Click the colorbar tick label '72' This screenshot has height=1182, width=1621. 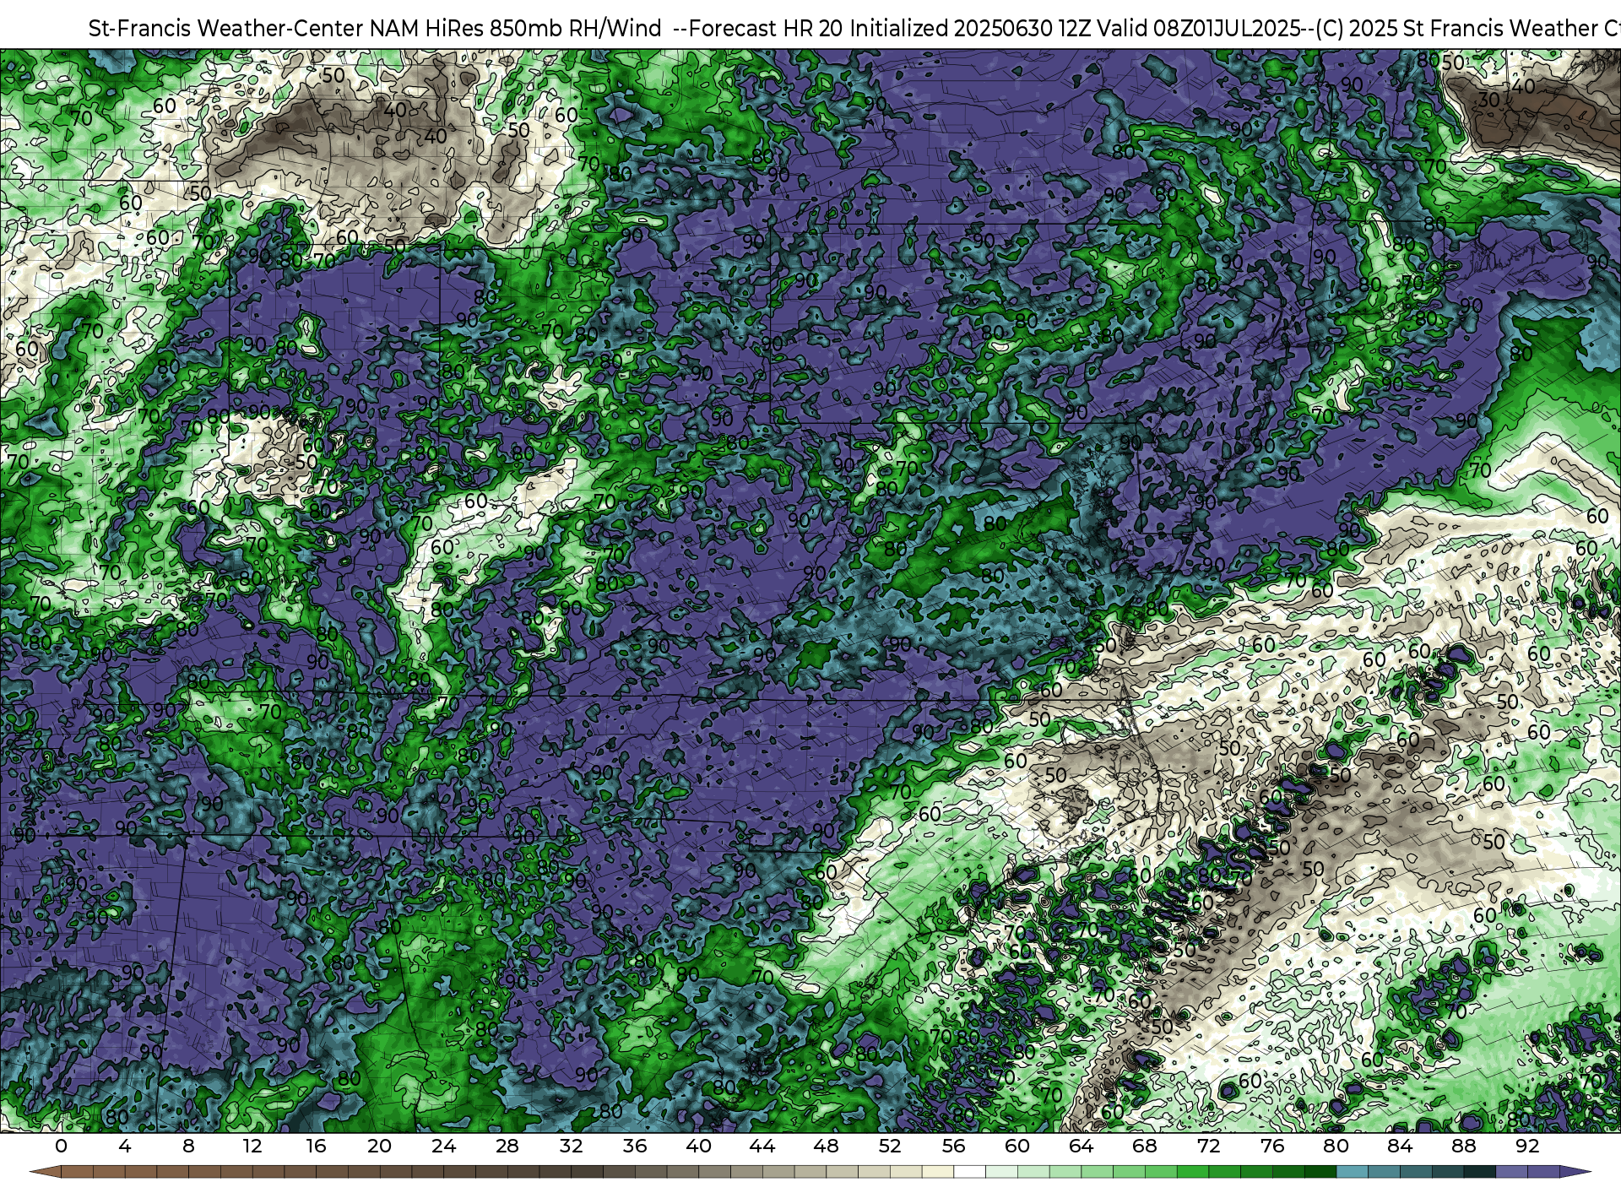(x=1209, y=1146)
